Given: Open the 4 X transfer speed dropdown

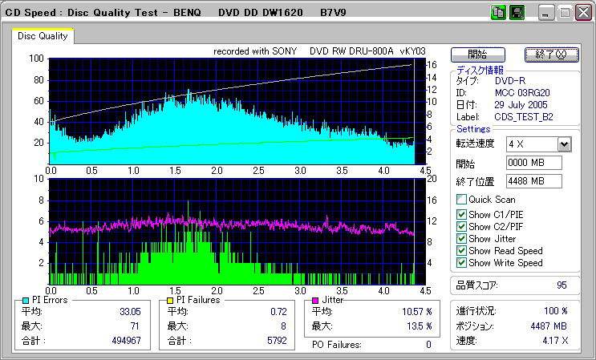Looking at the screenshot, I should pos(564,144).
